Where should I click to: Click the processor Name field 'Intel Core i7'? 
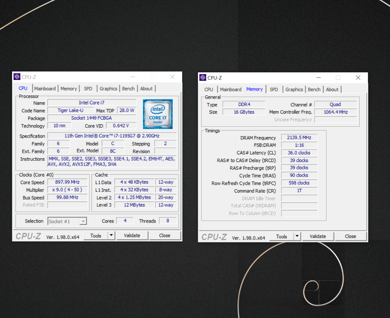[92, 103]
